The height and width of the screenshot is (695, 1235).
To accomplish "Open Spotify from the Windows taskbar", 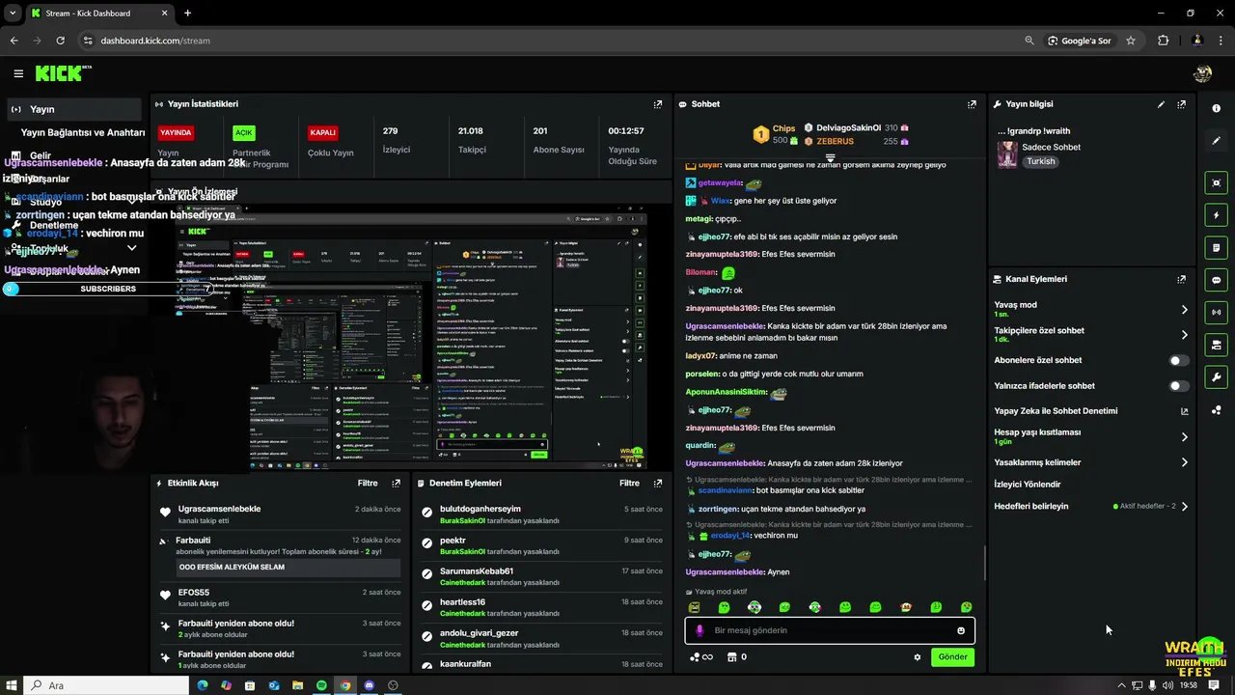I will coord(321,685).
